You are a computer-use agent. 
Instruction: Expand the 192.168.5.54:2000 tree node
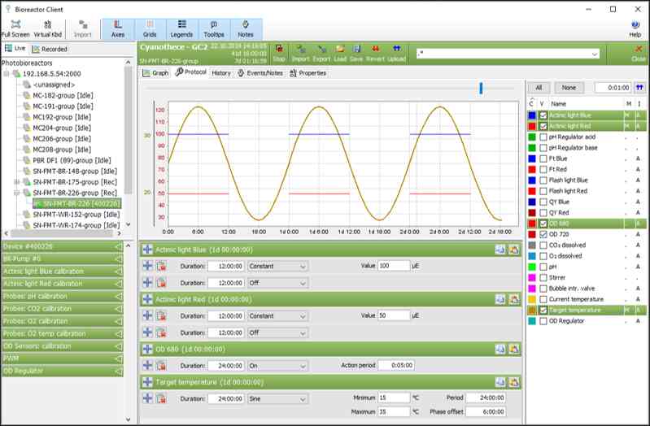click(7, 72)
